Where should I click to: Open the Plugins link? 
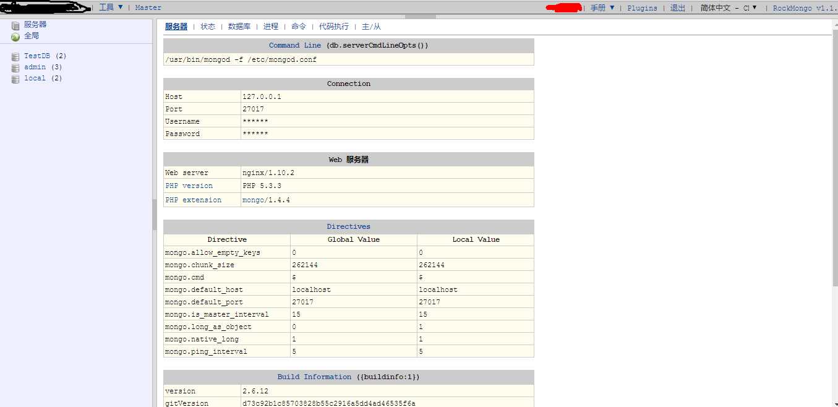[642, 8]
